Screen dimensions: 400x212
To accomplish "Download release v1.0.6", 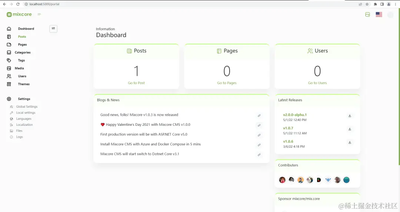I will (x=350, y=142).
